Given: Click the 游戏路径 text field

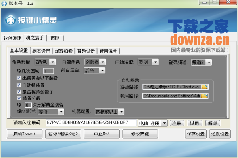Looking at the screenshot, I should click(172, 87).
